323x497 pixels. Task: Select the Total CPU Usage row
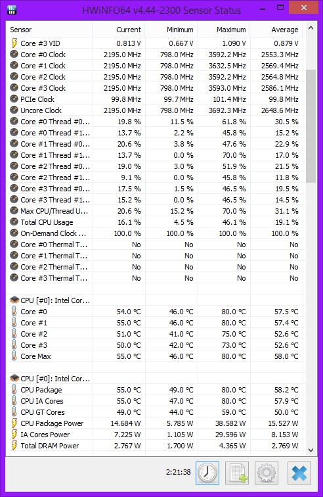(x=154, y=222)
